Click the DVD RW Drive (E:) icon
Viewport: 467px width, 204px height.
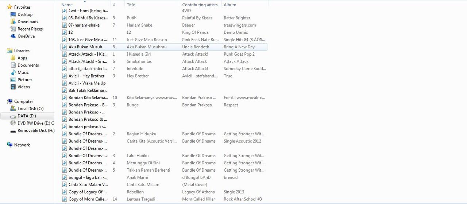coord(13,123)
